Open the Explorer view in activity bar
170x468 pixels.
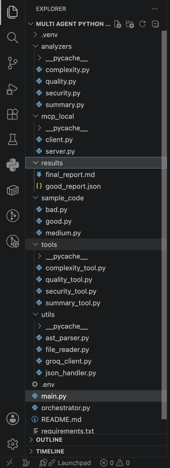(x=12, y=12)
